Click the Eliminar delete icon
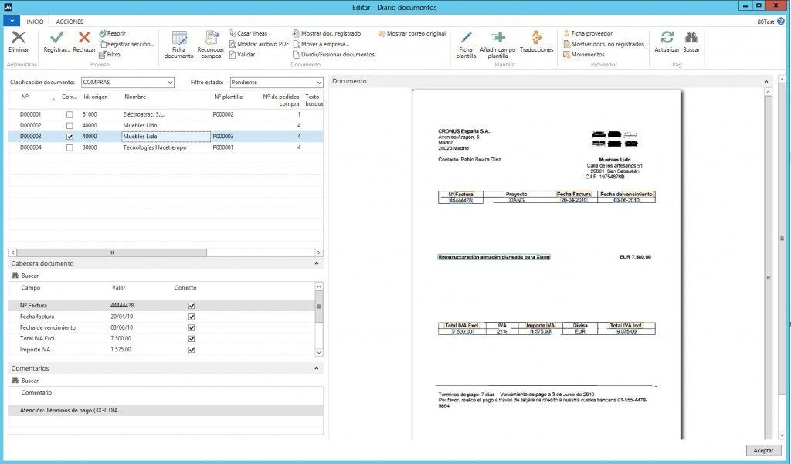Image resolution: width=791 pixels, height=464 pixels. pos(19,38)
